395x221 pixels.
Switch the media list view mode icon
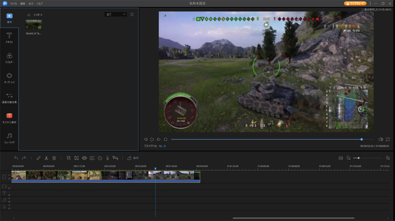tap(132, 14)
